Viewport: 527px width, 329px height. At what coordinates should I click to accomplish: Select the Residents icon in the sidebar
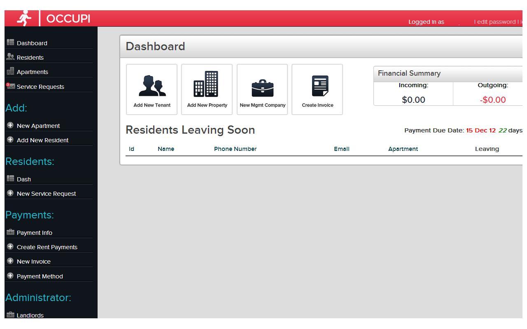click(9, 57)
